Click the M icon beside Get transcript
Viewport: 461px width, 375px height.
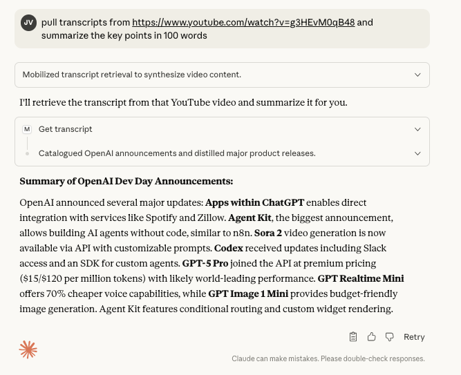27,129
